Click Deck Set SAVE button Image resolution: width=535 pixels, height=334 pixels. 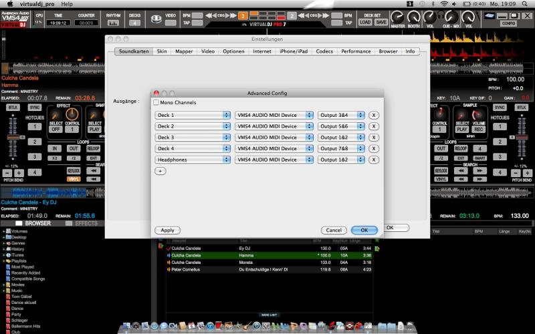pos(381,23)
